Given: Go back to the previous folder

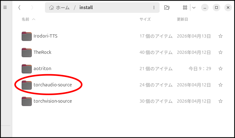Looking at the screenshot, I should pos(19,8).
